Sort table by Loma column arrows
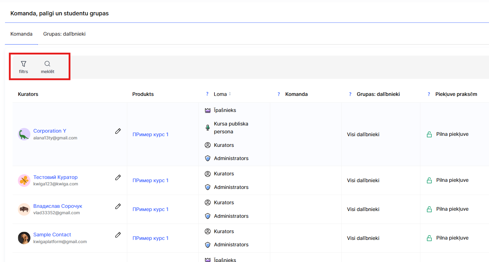Screen dimensions: 489x262 pos(230,94)
